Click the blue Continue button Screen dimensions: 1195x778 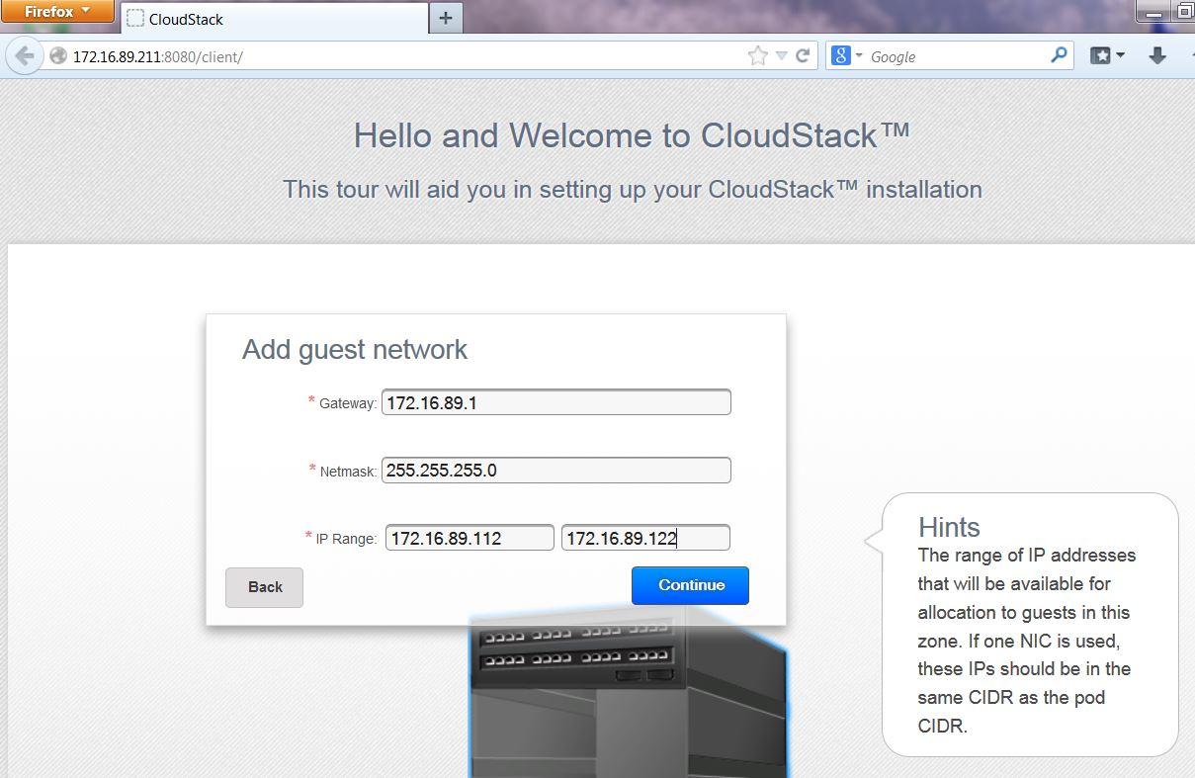point(690,585)
